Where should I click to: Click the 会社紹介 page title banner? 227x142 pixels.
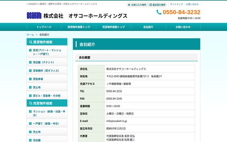point(137,44)
